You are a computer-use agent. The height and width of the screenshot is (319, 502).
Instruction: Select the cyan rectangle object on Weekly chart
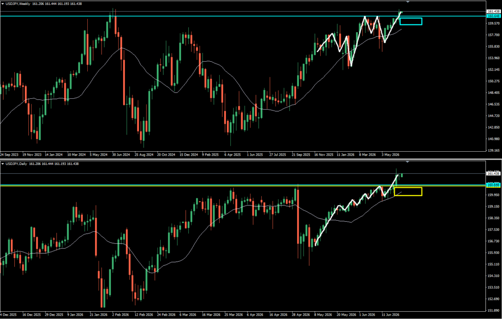pyautogui.click(x=411, y=21)
